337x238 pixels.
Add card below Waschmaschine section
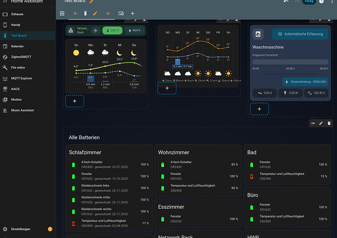259,109
